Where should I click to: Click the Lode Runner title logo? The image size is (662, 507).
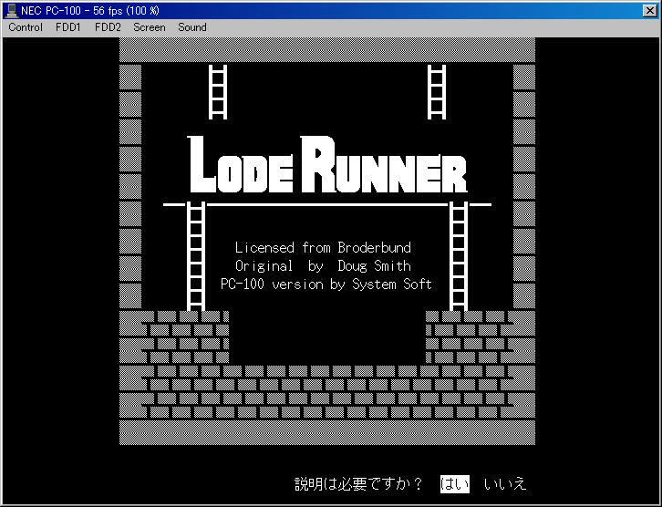pos(327,165)
